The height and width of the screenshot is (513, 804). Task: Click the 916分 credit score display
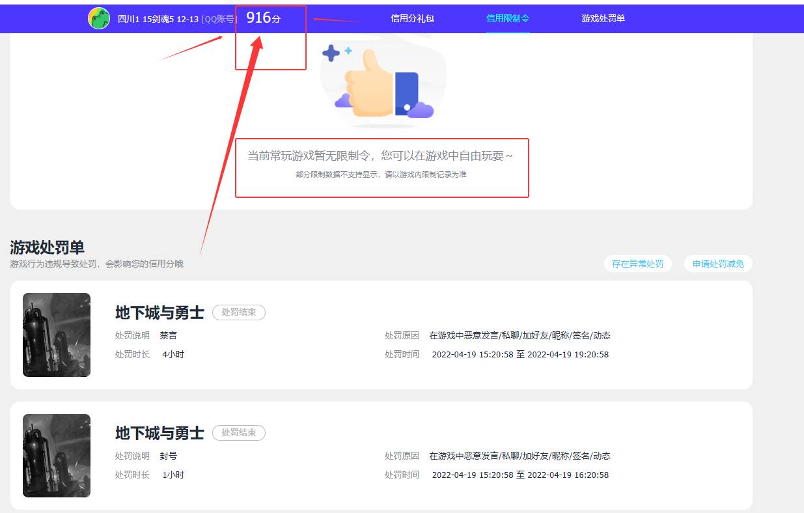pos(263,18)
